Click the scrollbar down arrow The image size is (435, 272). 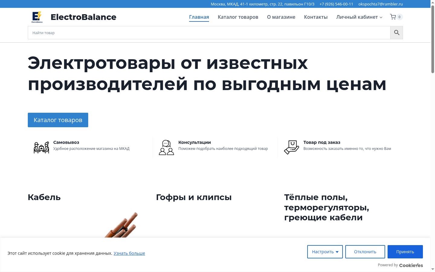coord(433,269)
